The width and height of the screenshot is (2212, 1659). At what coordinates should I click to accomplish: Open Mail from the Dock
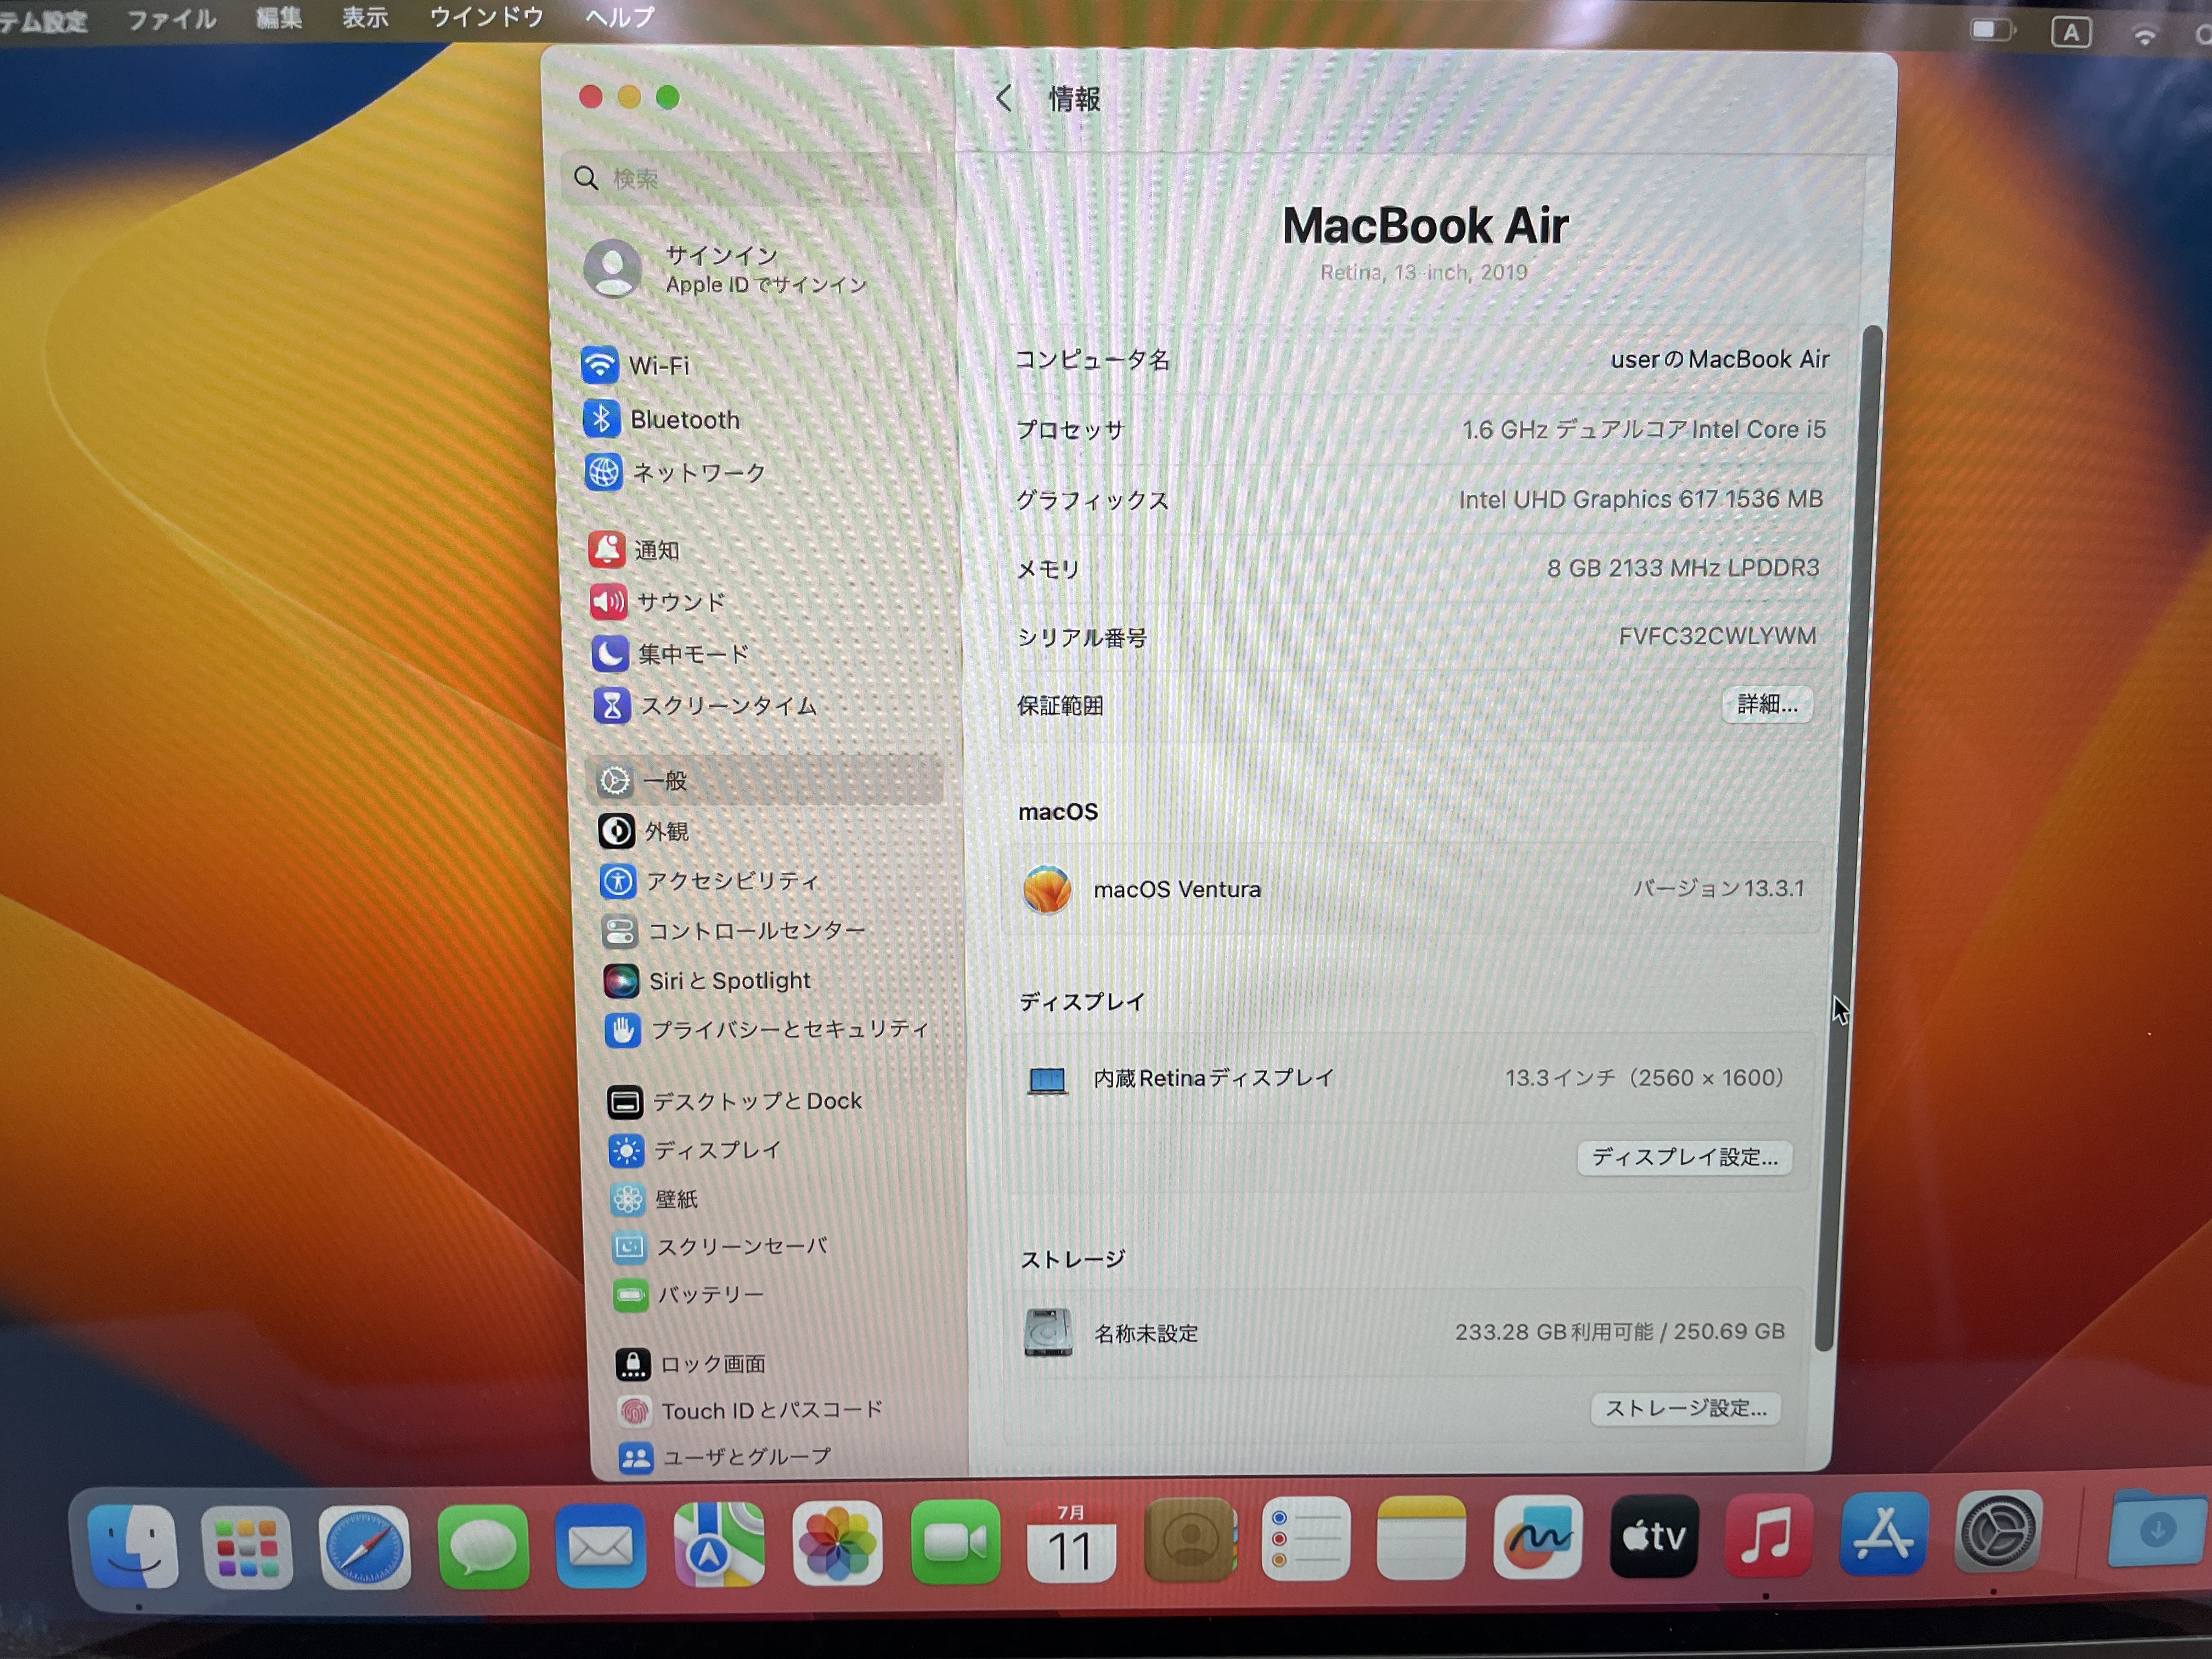coord(601,1546)
